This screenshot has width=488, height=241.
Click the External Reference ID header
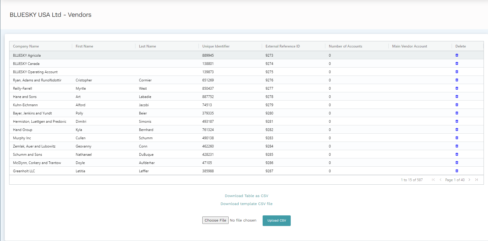pyautogui.click(x=283, y=46)
